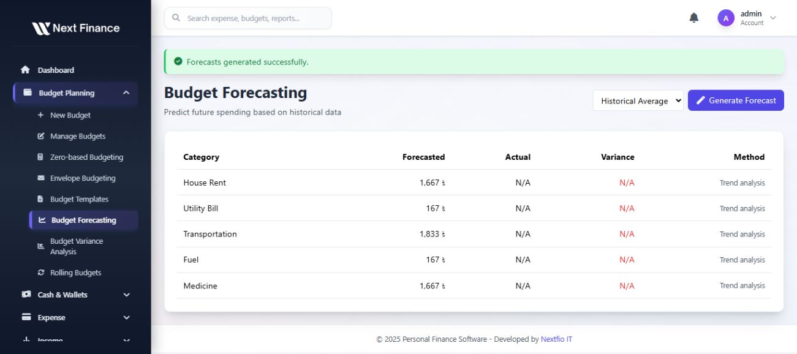Click the Next Finance logo
The image size is (797, 354).
click(75, 28)
